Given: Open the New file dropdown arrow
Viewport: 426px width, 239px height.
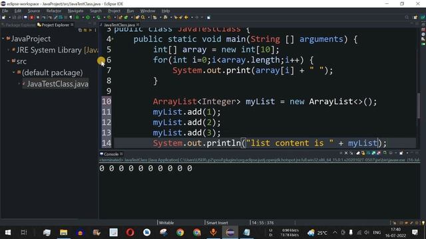Looking at the screenshot, I should (x=9, y=17).
